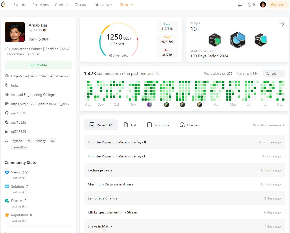Viewport: 290px width, 233px height.
Task: Select the solidity skill tag
Action: pos(41,141)
